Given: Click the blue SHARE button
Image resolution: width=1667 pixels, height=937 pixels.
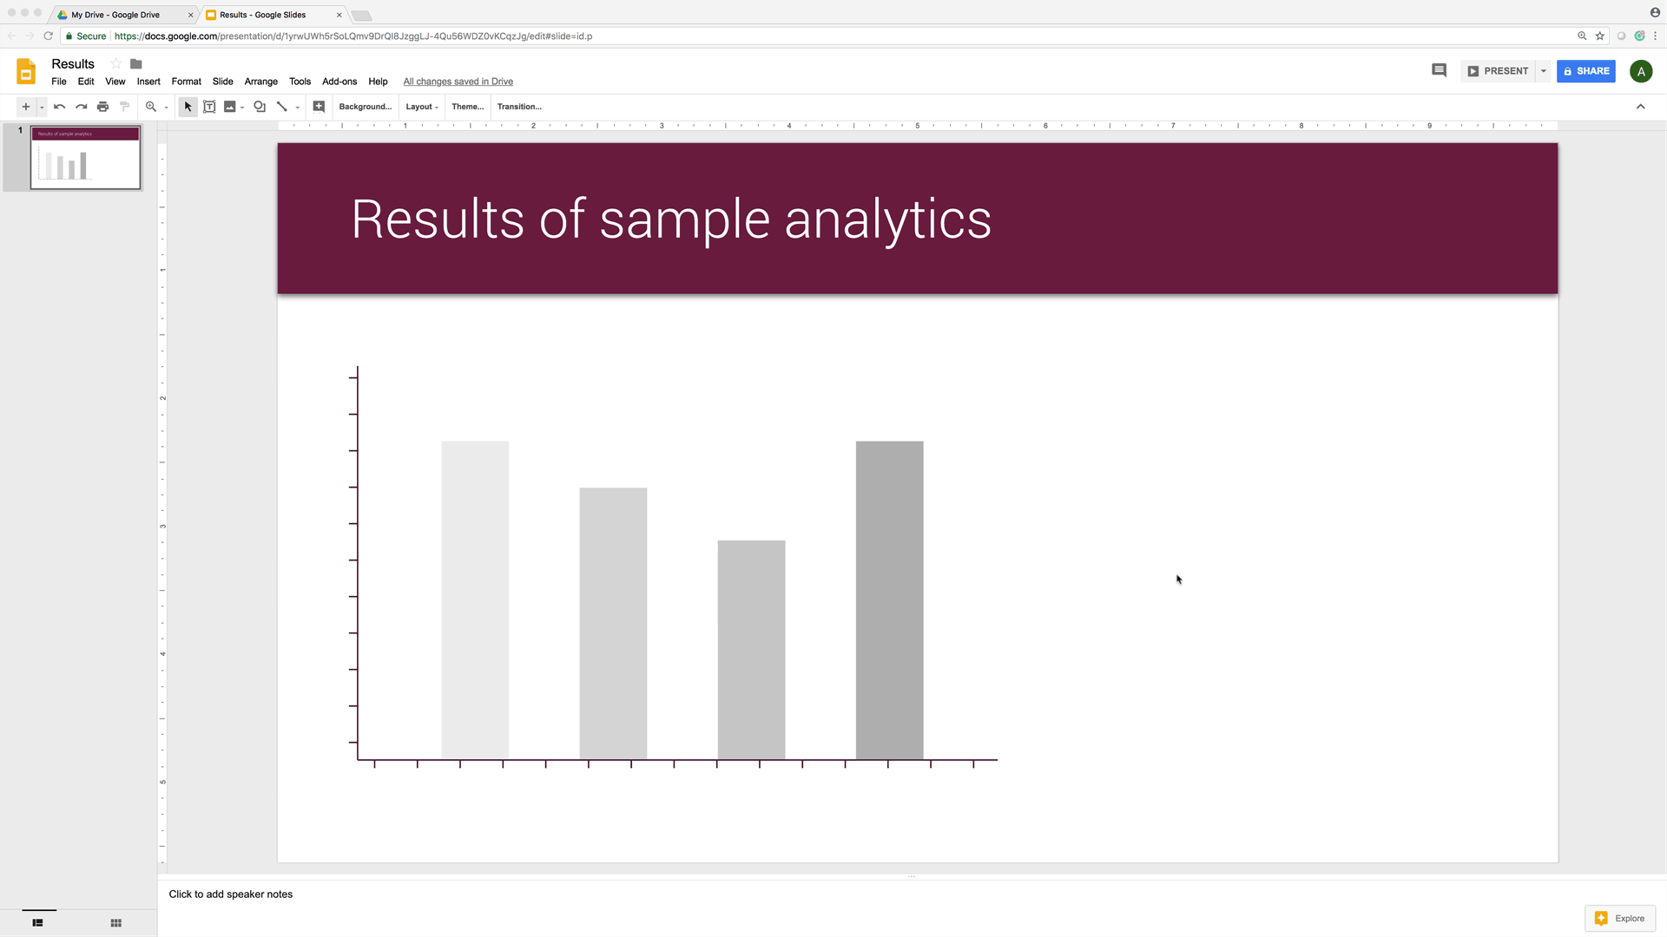Looking at the screenshot, I should tap(1585, 71).
